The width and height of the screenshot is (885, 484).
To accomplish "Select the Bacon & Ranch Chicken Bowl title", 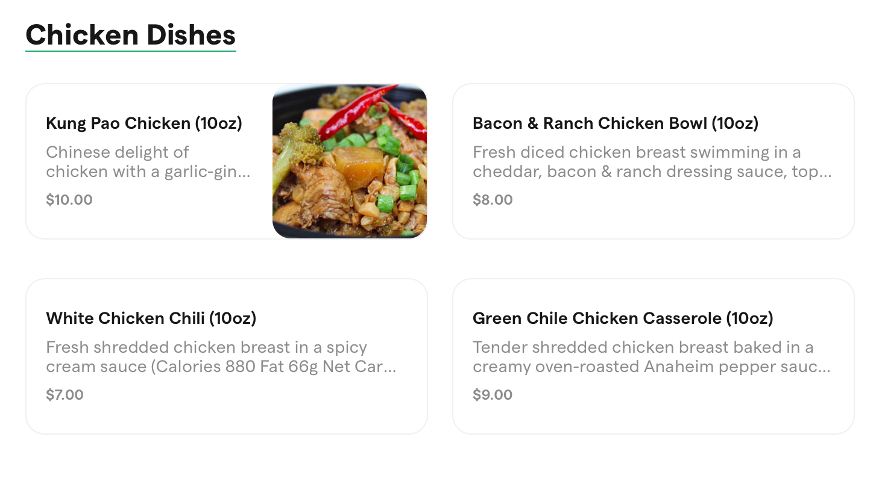I will click(x=616, y=123).
